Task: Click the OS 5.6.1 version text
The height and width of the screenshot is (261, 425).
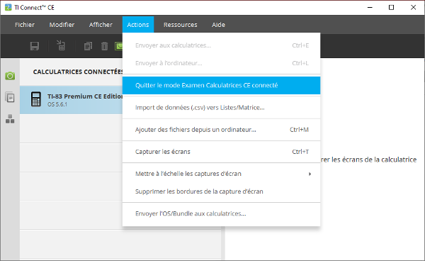Action: [57, 104]
